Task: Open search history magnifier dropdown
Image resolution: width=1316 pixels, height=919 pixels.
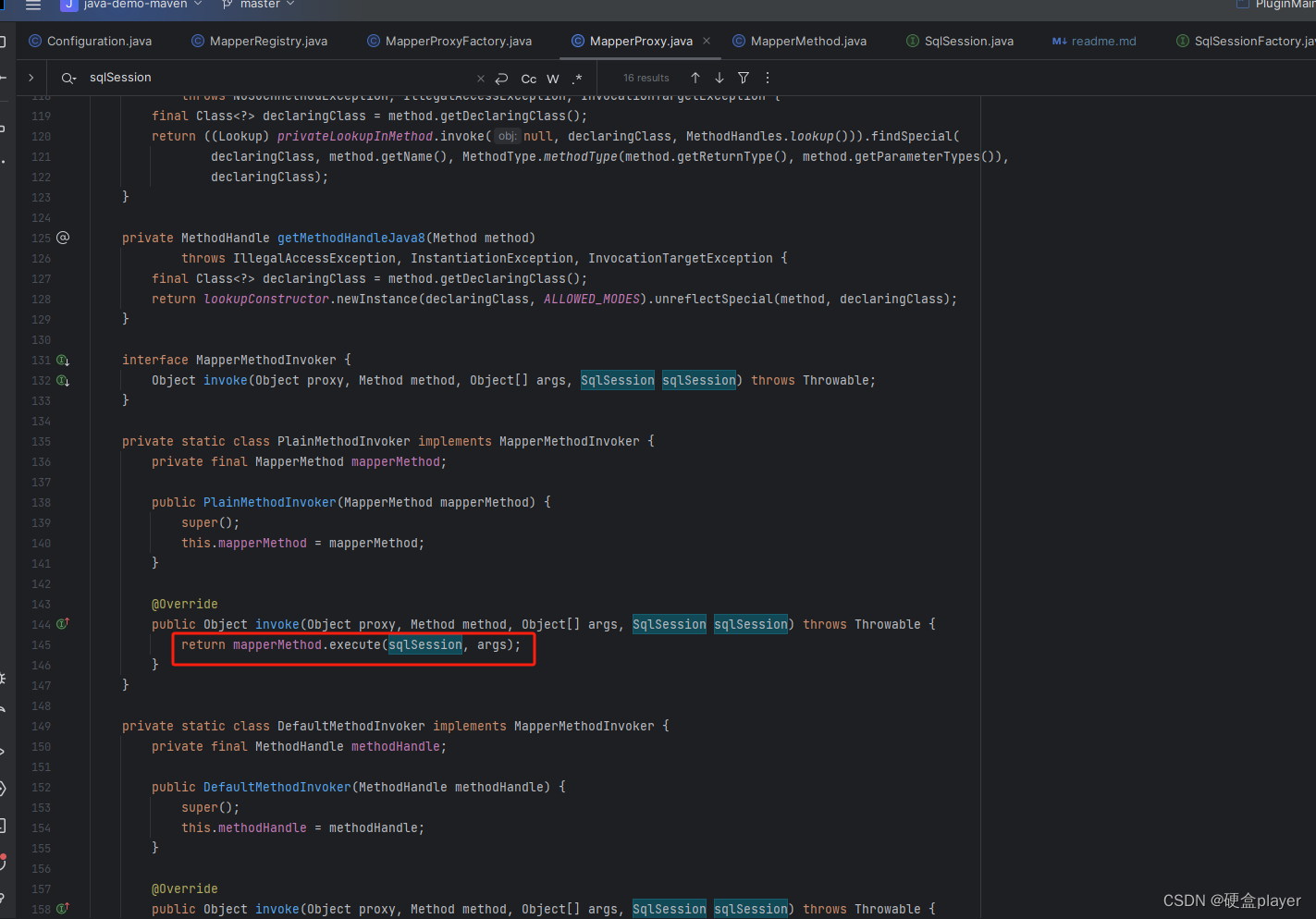Action: pos(68,78)
